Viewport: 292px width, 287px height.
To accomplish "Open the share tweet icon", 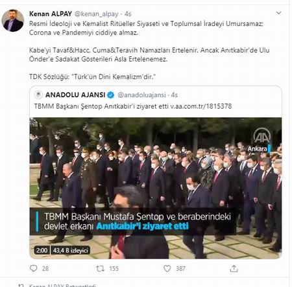I will tap(234, 269).
